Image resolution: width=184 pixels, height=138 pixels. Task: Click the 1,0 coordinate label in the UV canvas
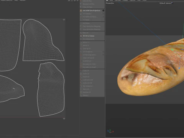64,118
